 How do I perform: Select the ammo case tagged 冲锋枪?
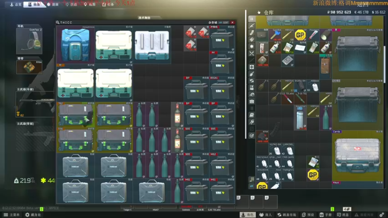tap(222, 38)
